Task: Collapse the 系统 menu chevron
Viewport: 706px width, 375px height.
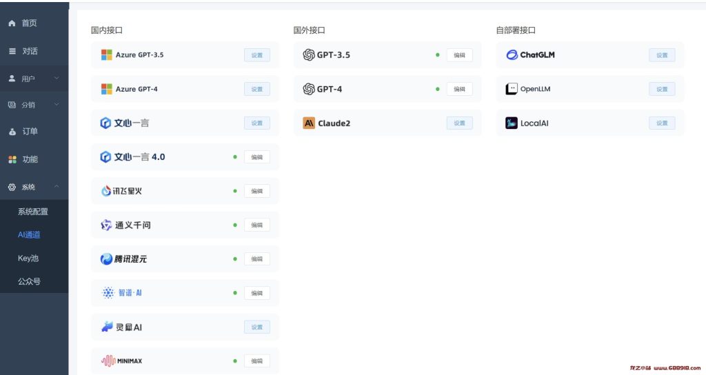Action: point(57,186)
